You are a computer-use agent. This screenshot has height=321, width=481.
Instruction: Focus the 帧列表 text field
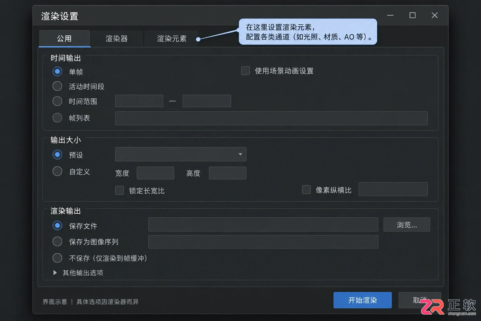(271, 118)
